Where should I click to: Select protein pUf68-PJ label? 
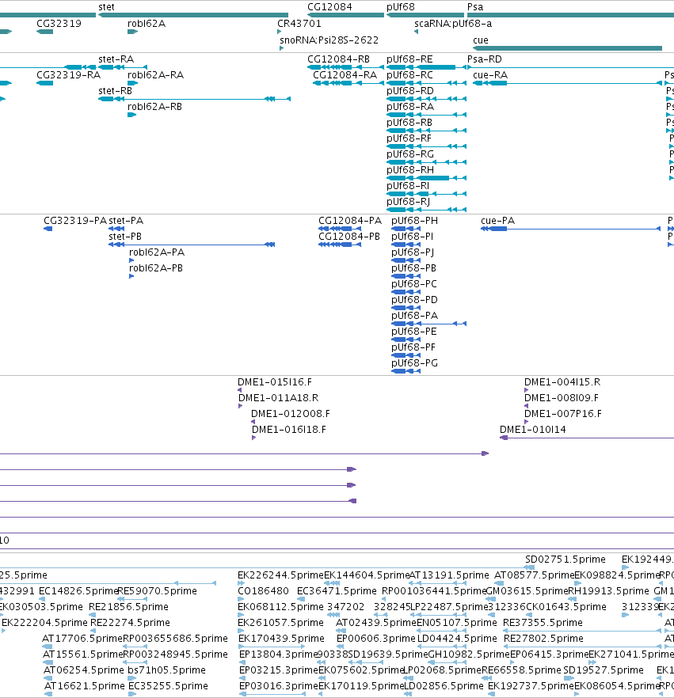(x=413, y=252)
